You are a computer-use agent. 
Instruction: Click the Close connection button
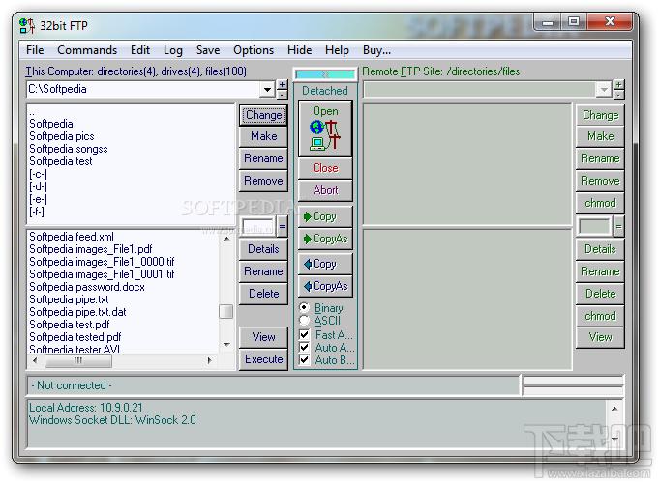click(325, 168)
